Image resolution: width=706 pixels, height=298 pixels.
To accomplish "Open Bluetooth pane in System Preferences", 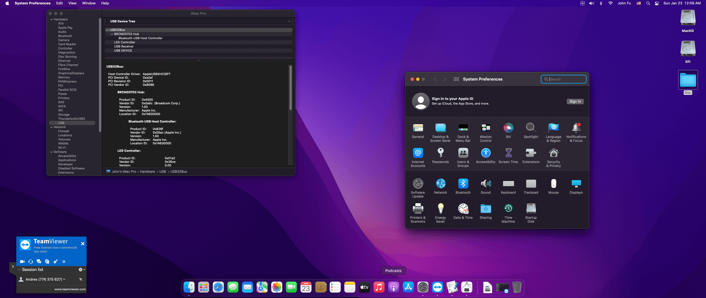I will pos(463,187).
